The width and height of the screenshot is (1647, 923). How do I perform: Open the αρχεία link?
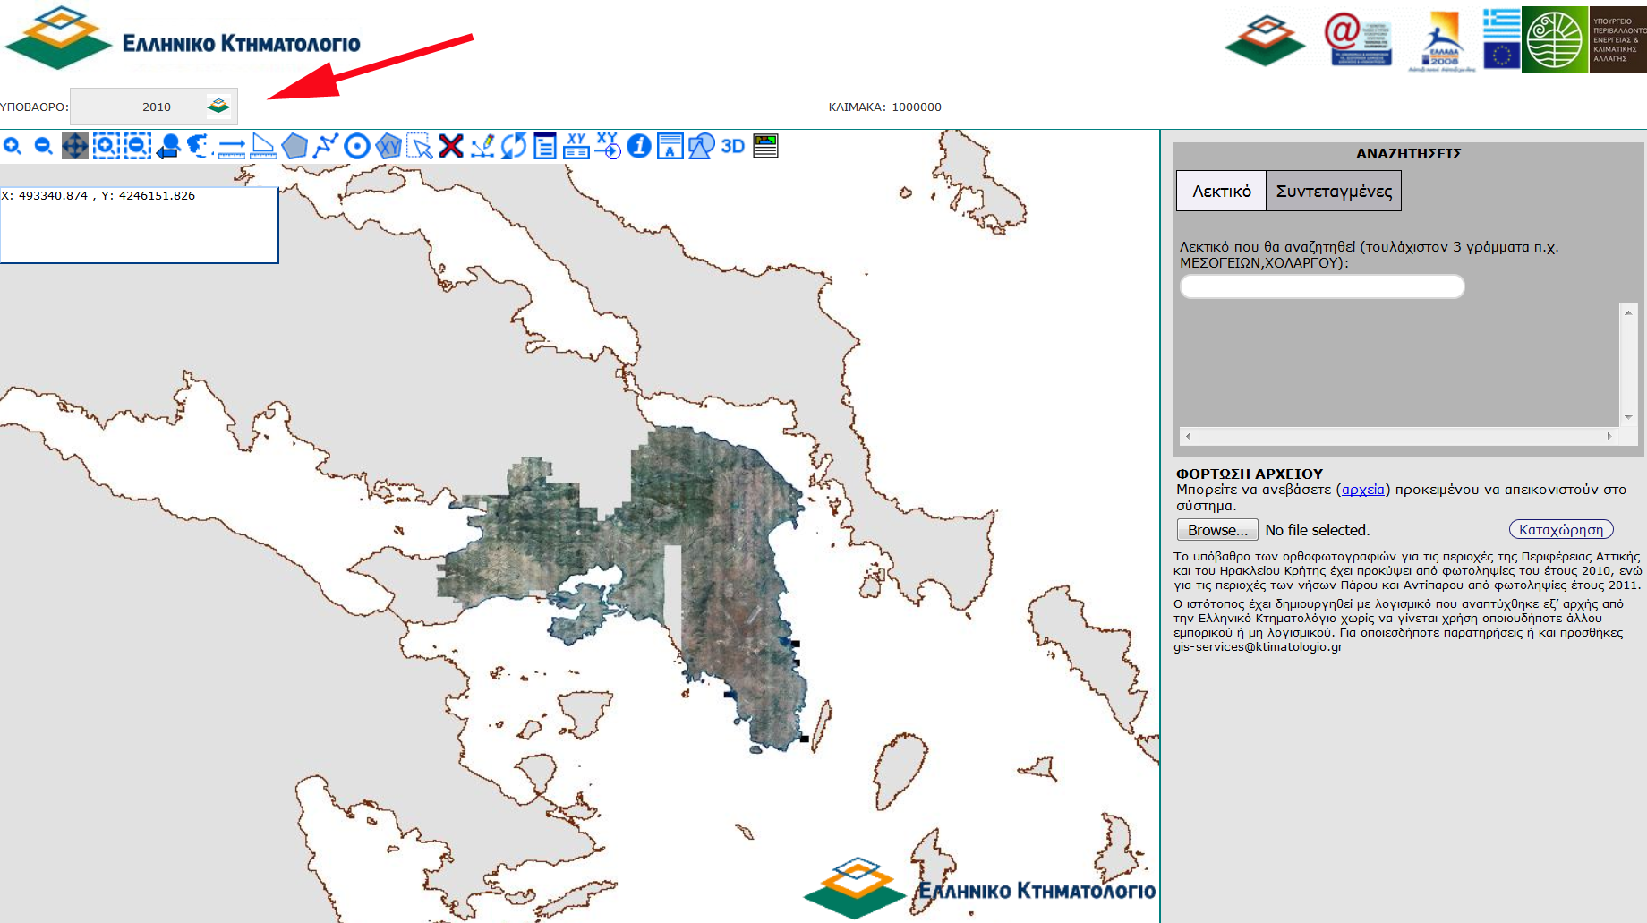point(1362,490)
